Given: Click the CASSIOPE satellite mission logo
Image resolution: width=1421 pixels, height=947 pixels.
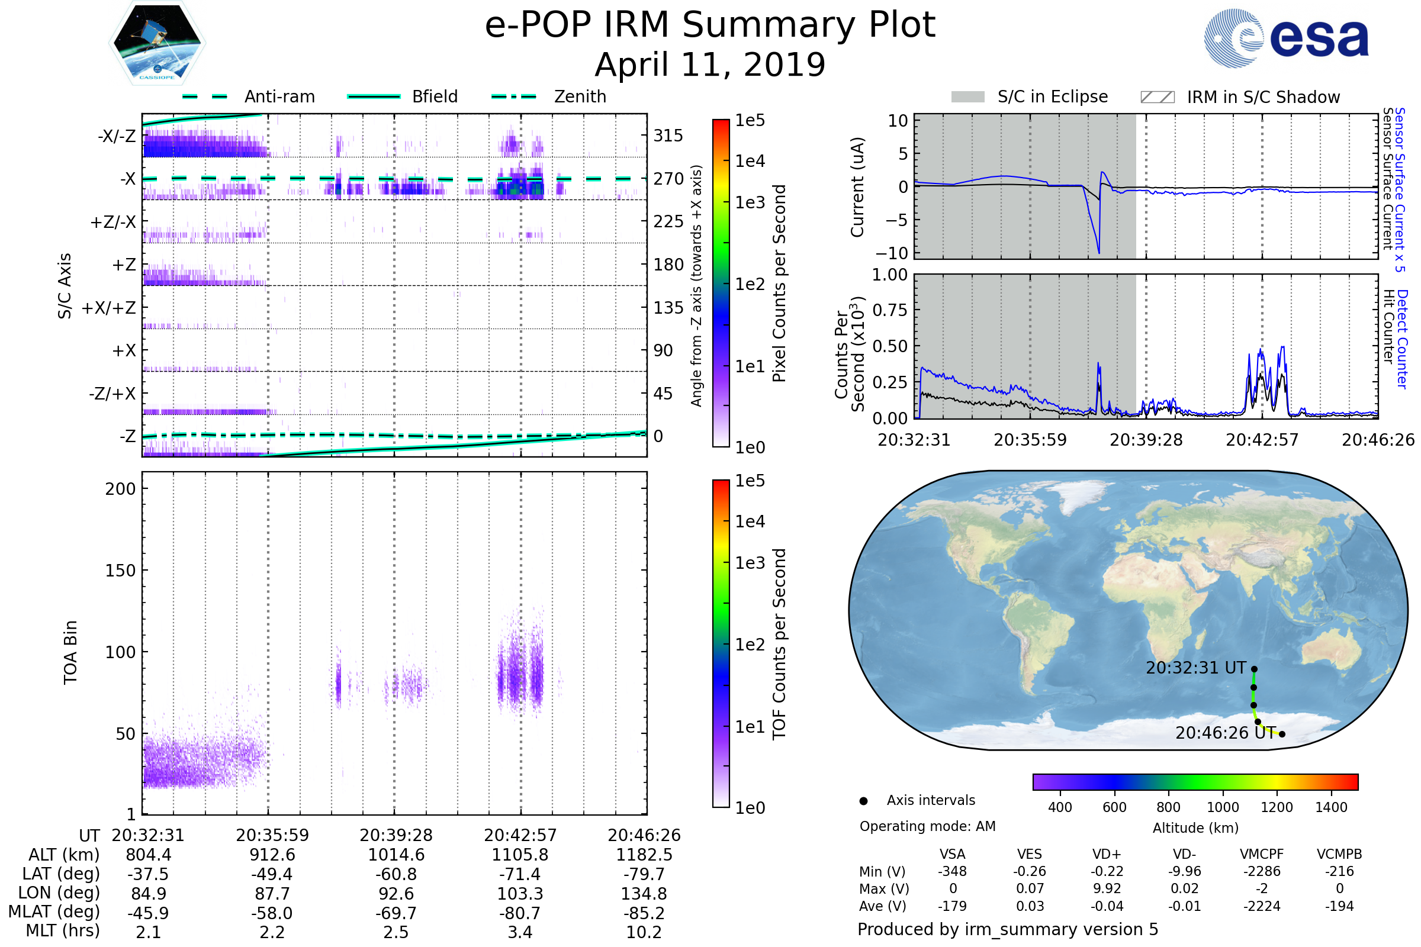Looking at the screenshot, I should click(x=157, y=43).
